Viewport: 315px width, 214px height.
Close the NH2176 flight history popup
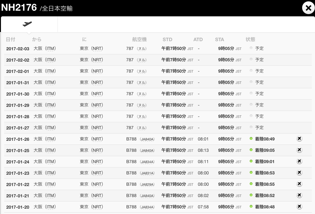[x=308, y=8]
